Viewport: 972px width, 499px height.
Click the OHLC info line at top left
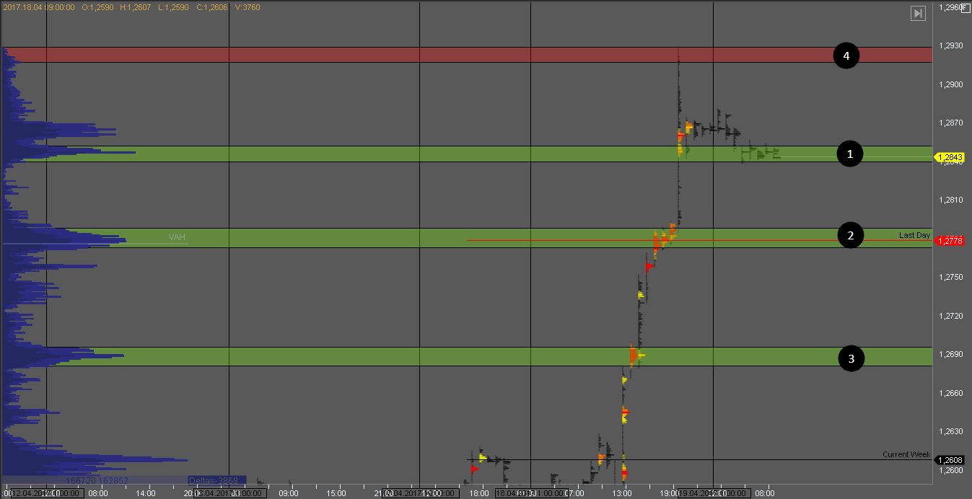pos(130,7)
